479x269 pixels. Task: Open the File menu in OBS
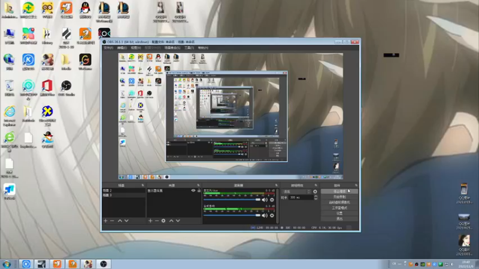[108, 48]
